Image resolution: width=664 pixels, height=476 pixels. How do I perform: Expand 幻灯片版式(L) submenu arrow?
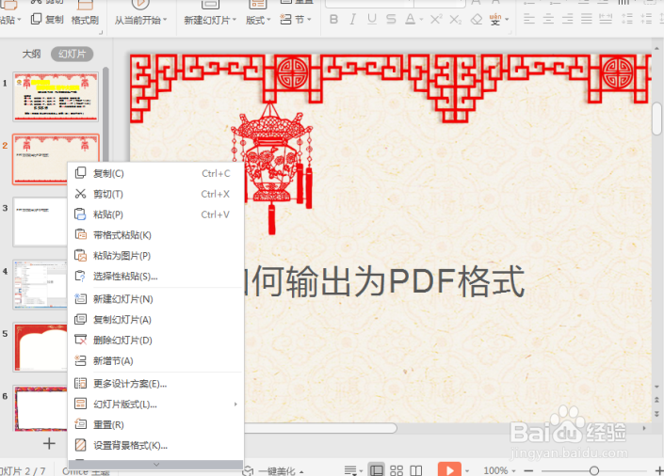tap(235, 405)
